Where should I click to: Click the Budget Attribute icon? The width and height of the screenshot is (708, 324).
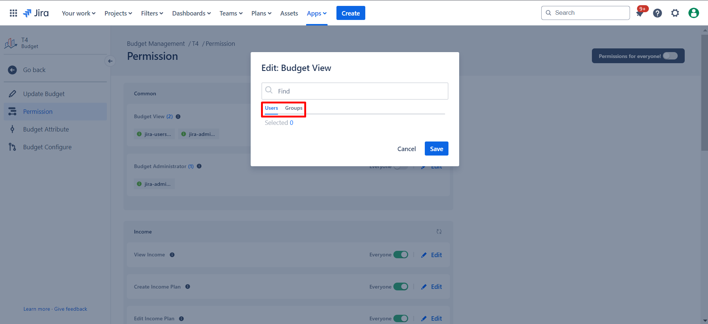pos(13,129)
